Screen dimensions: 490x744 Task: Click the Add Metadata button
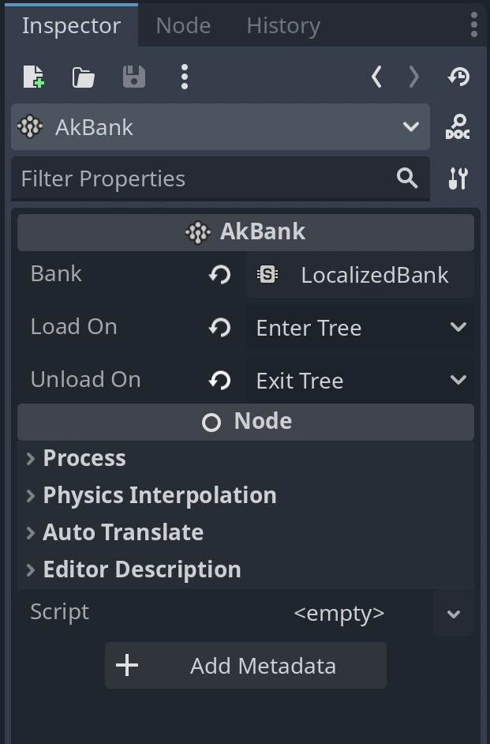pos(245,665)
